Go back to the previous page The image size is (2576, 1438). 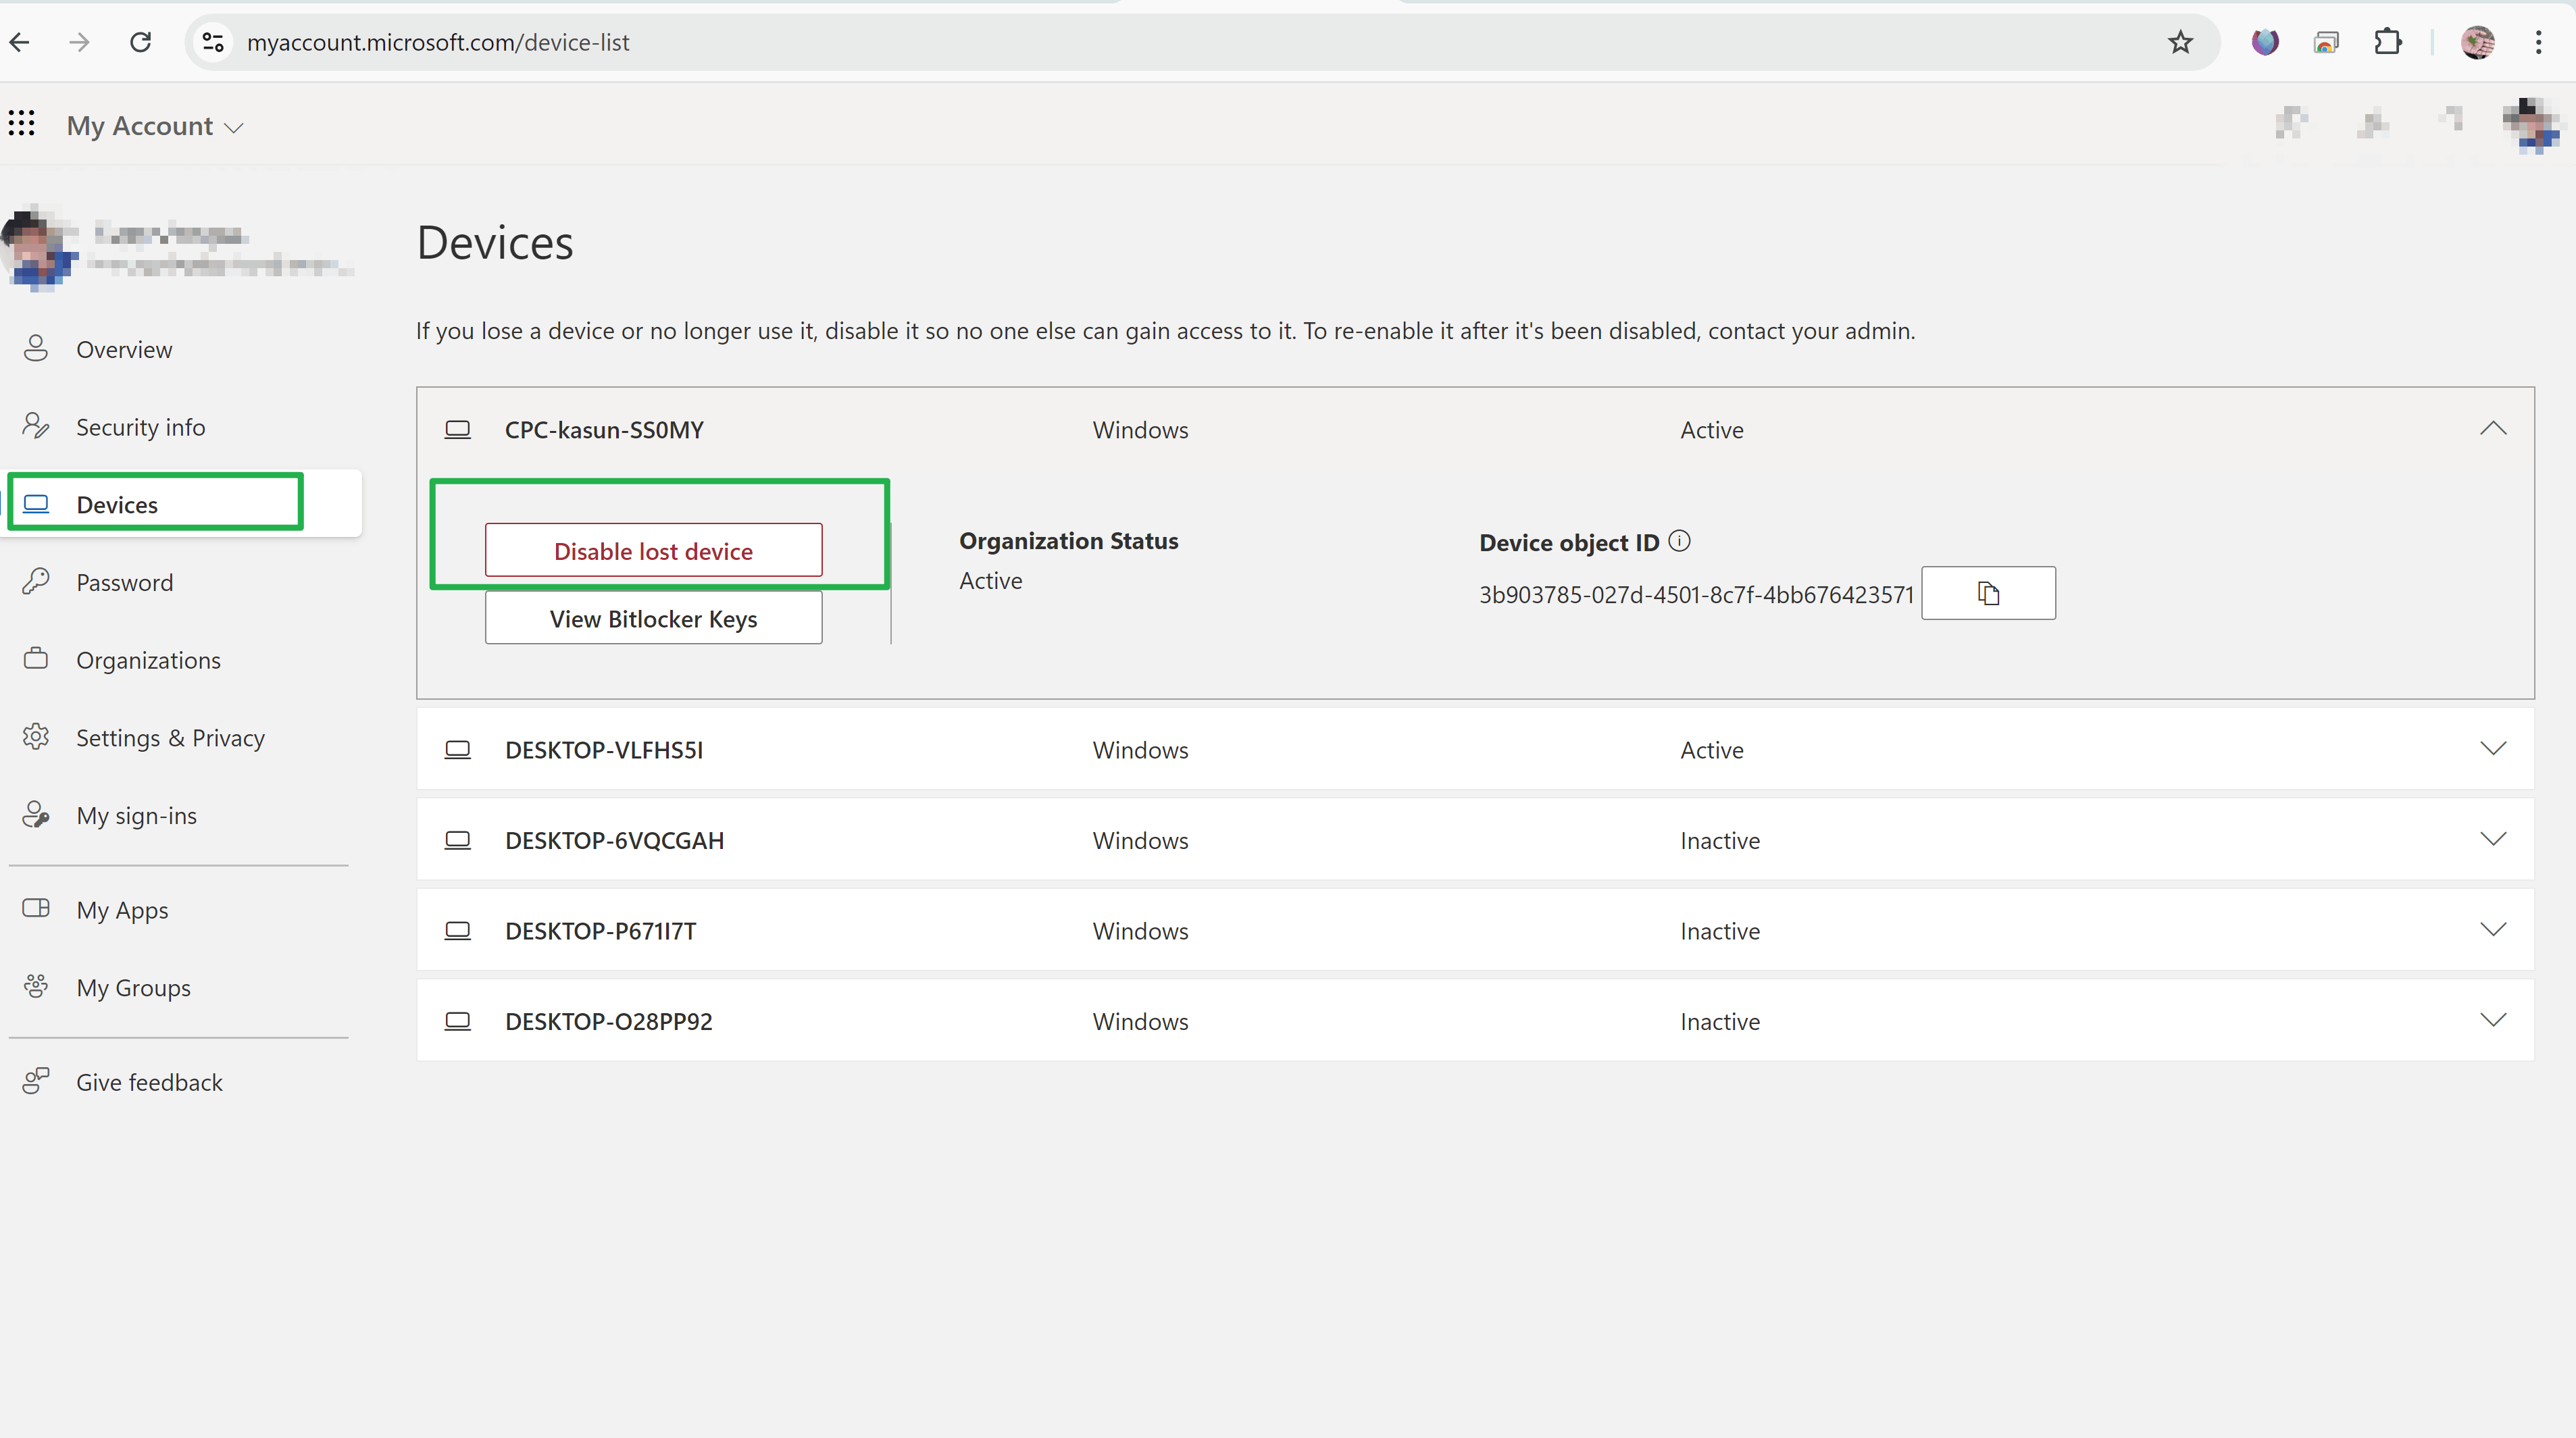pos(20,42)
